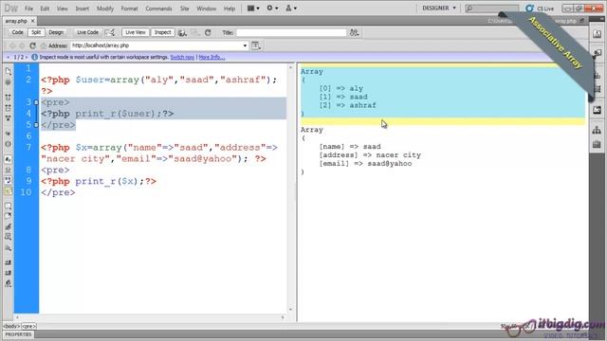Toggle the Inspect mode button

point(162,32)
